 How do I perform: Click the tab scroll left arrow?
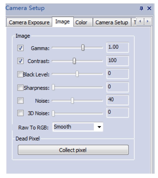click(140, 21)
